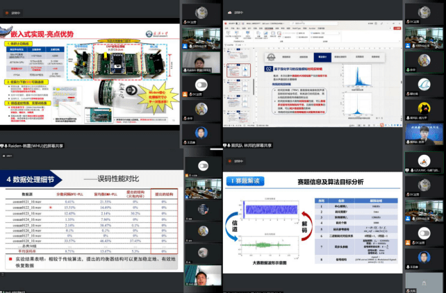
Task: Select the toggle-switch avatar tile in top-left meeting
Action: [x=201, y=86]
